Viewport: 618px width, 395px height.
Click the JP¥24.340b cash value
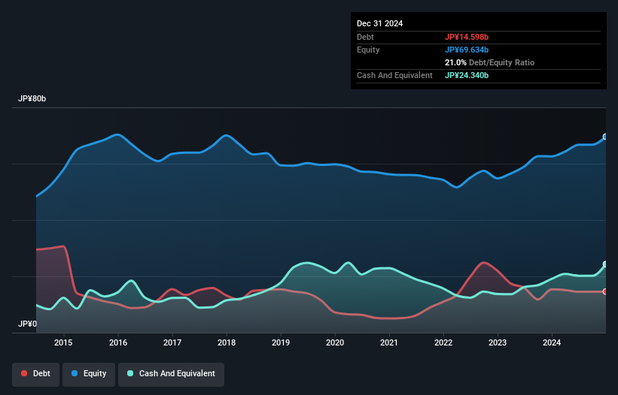[x=467, y=75]
